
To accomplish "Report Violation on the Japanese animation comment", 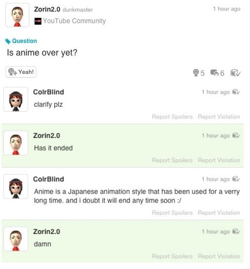I will [x=219, y=213].
